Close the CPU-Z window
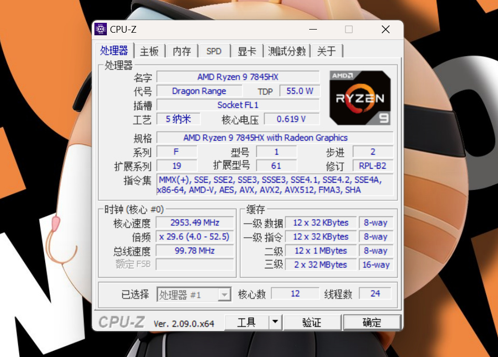The width and height of the screenshot is (498, 357). tap(385, 30)
